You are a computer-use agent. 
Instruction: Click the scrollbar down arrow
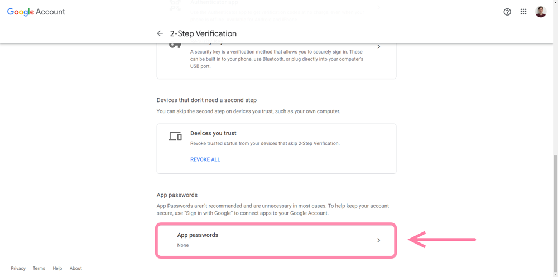(555, 274)
